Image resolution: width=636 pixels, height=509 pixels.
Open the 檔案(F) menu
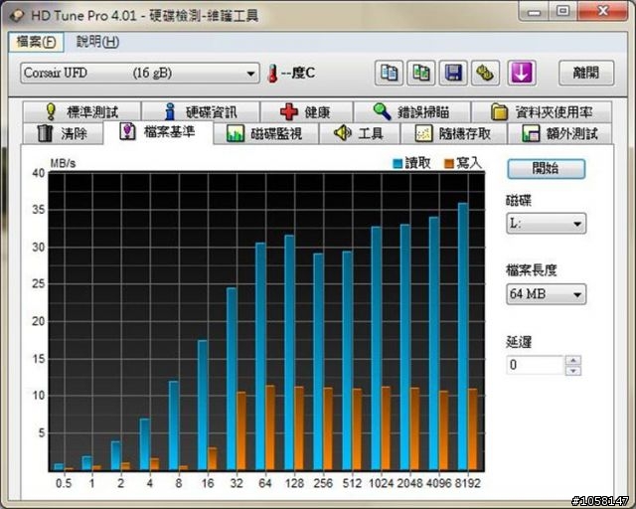(36, 42)
